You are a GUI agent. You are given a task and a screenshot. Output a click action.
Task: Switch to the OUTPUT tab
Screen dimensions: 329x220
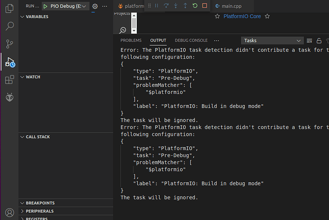point(158,41)
